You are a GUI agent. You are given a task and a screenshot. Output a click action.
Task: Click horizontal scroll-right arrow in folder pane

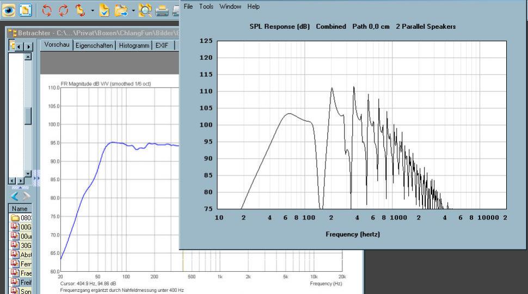tap(21, 181)
